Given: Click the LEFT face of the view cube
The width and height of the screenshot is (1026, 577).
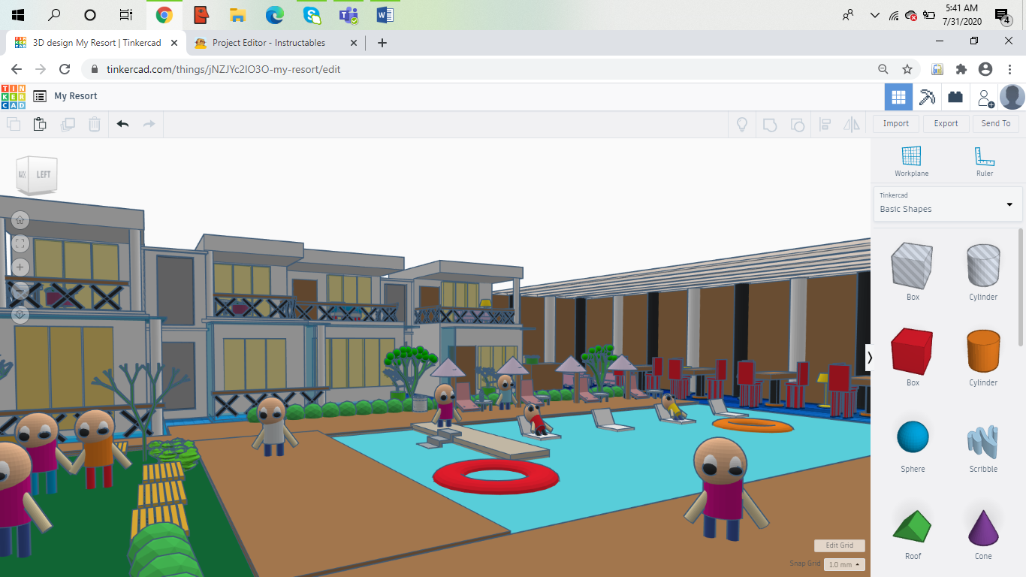Looking at the screenshot, I should 44,174.
